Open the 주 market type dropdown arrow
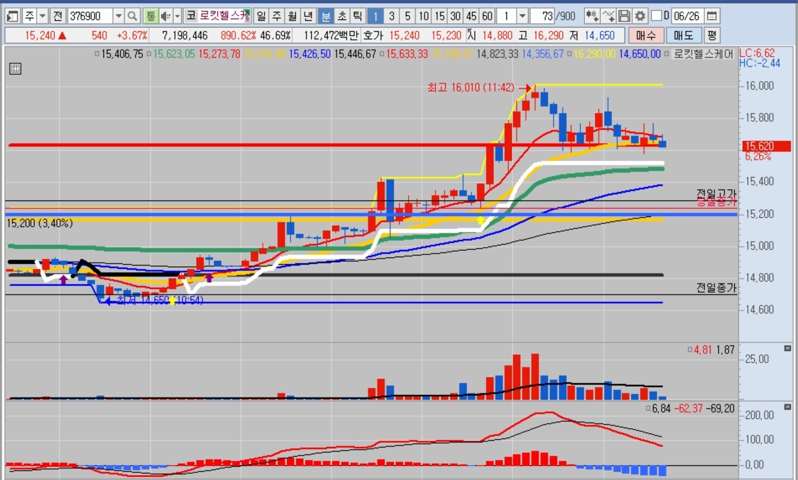This screenshot has height=480, width=798. (42, 16)
